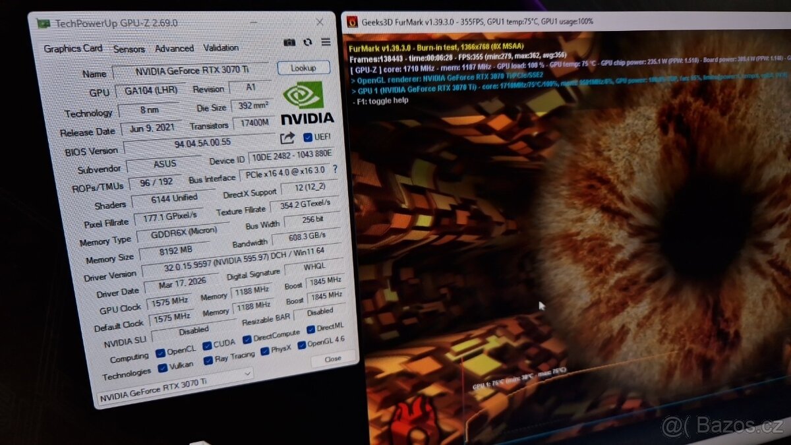Viewport: 791px width, 445px height.
Task: Click the Technology value 8 nm
Action: coord(149,110)
